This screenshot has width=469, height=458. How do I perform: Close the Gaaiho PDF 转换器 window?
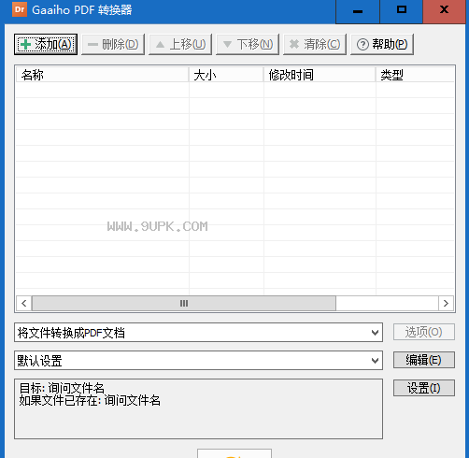[444, 11]
